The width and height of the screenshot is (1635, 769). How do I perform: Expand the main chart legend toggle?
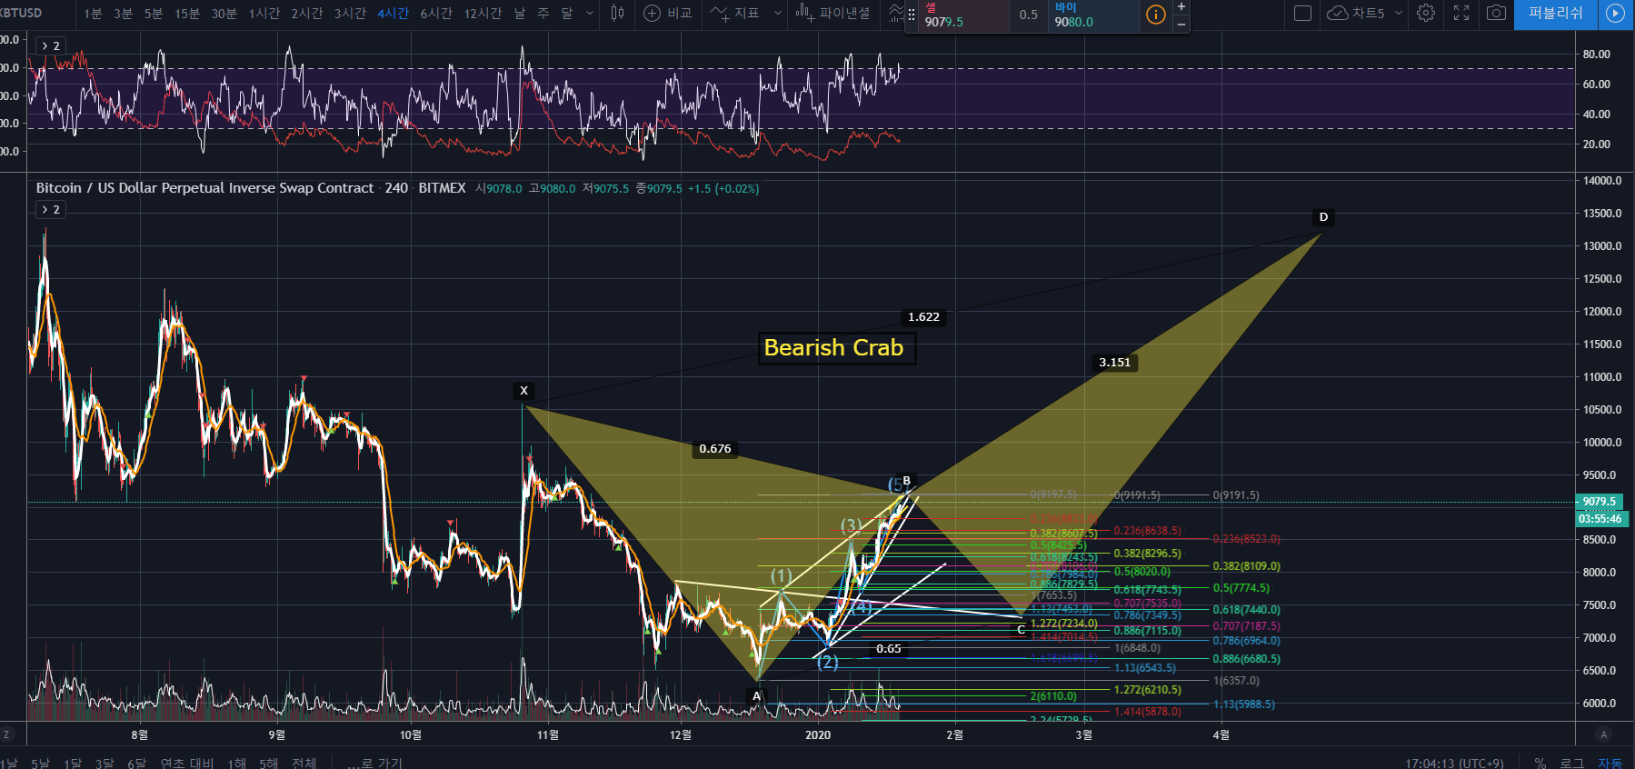click(x=50, y=209)
